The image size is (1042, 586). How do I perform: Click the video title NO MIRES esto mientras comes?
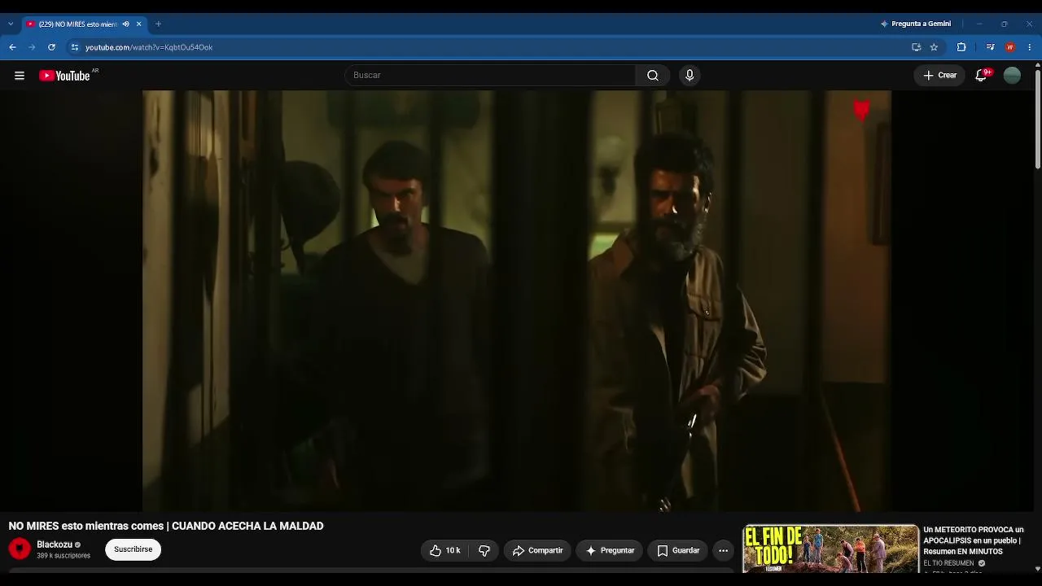(166, 527)
